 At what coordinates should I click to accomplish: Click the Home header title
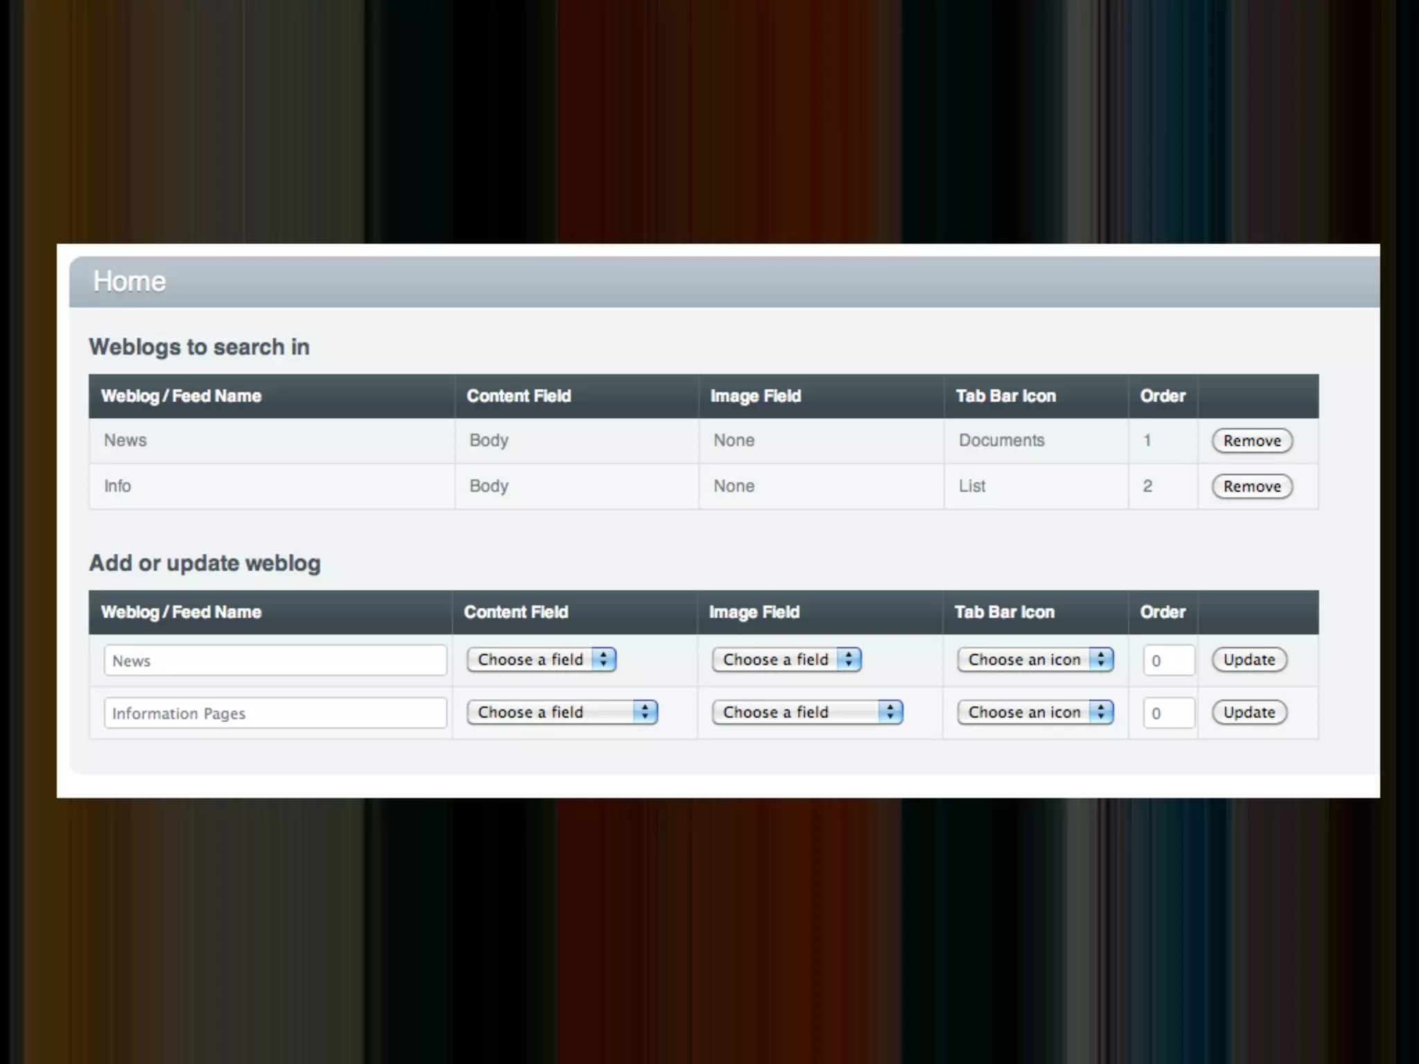[x=130, y=282]
